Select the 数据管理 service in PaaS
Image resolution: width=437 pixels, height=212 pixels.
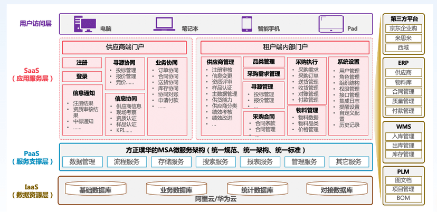(82, 161)
